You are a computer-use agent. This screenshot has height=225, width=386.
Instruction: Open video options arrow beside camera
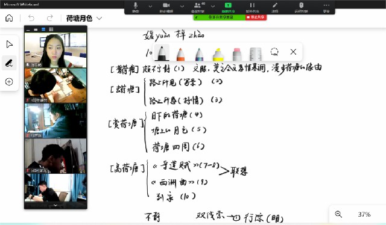click(x=182, y=6)
